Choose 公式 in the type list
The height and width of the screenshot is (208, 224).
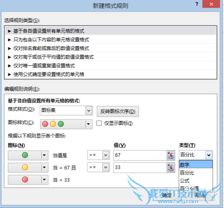(x=196, y=181)
